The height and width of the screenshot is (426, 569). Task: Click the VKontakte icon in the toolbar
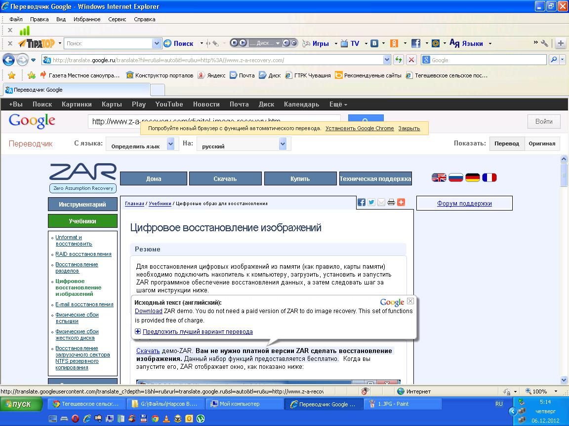coord(374,43)
